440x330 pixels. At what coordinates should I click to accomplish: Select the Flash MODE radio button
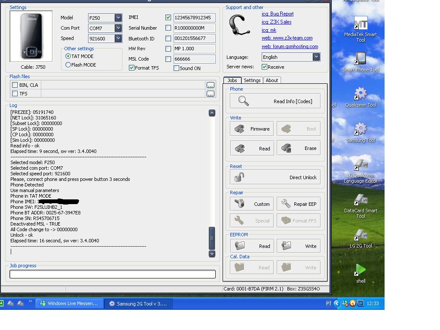click(68, 65)
